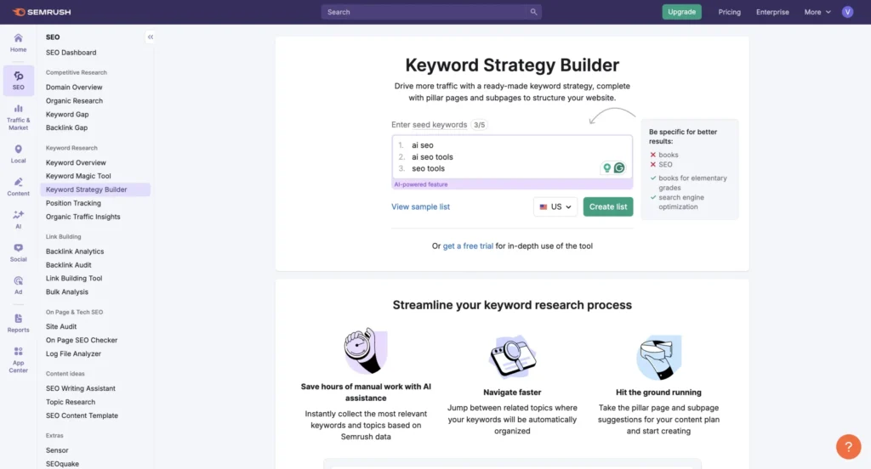
Task: Open Enterprise in the top bar
Action: coord(772,12)
